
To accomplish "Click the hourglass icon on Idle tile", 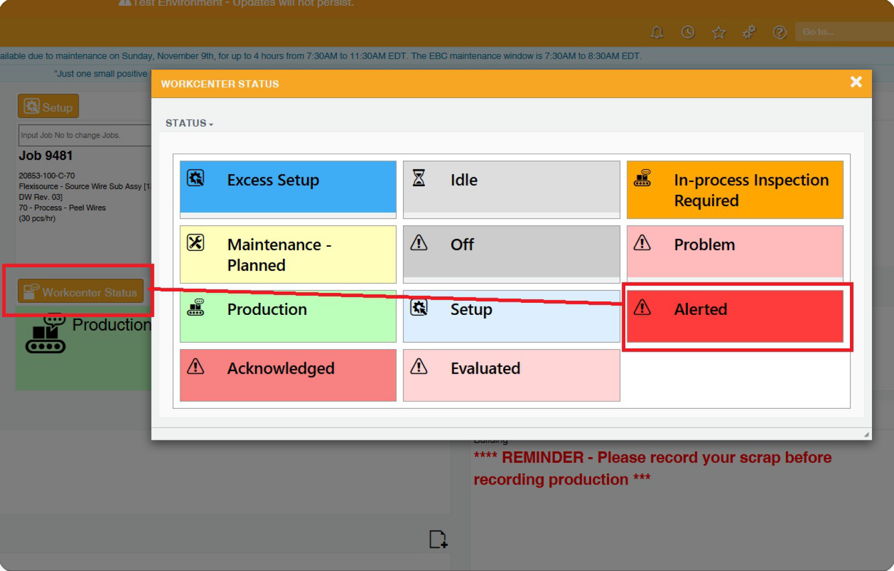I will pos(419,178).
